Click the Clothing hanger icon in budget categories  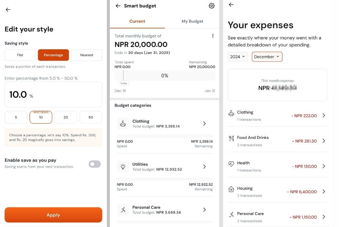pyautogui.click(x=123, y=124)
